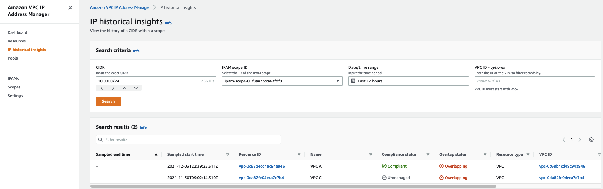Go to previous results page arrow
Image resolution: width=603 pixels, height=189 pixels.
[x=564, y=139]
